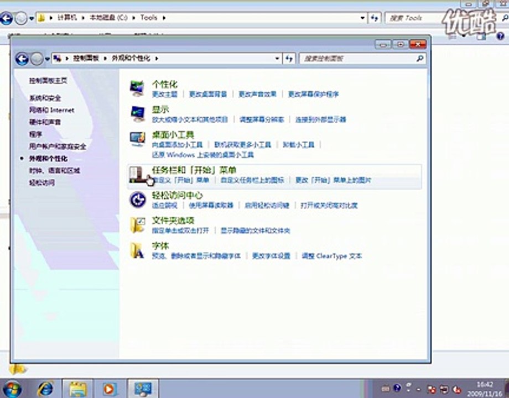Open Windows Media Player from the taskbar

110,389
